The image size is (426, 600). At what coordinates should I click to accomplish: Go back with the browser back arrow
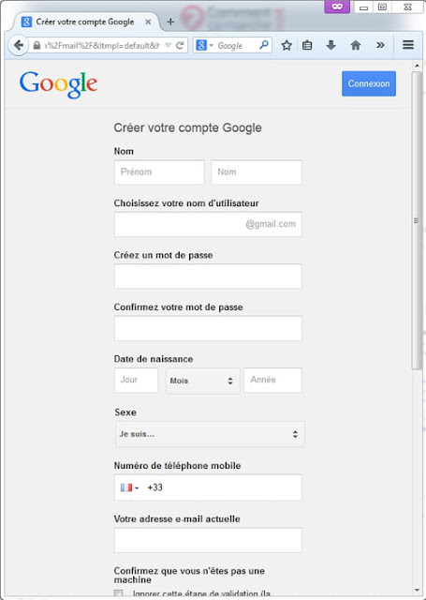[18, 46]
